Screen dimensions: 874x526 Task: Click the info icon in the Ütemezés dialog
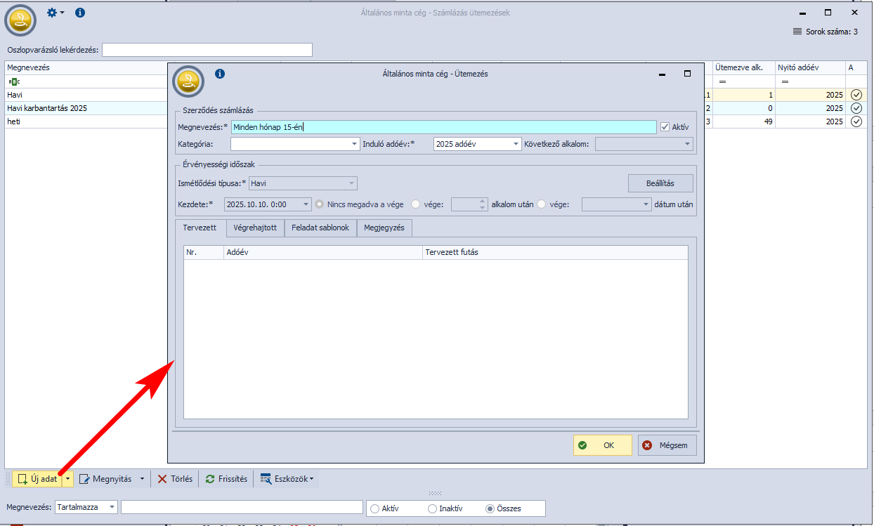(x=220, y=74)
